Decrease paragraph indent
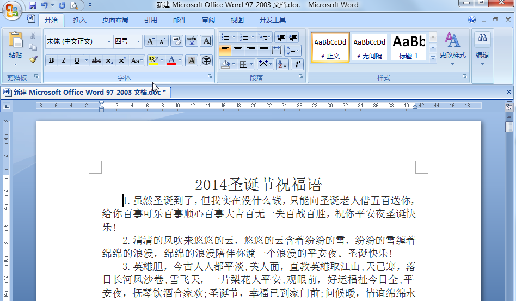516x301 pixels. click(x=280, y=37)
